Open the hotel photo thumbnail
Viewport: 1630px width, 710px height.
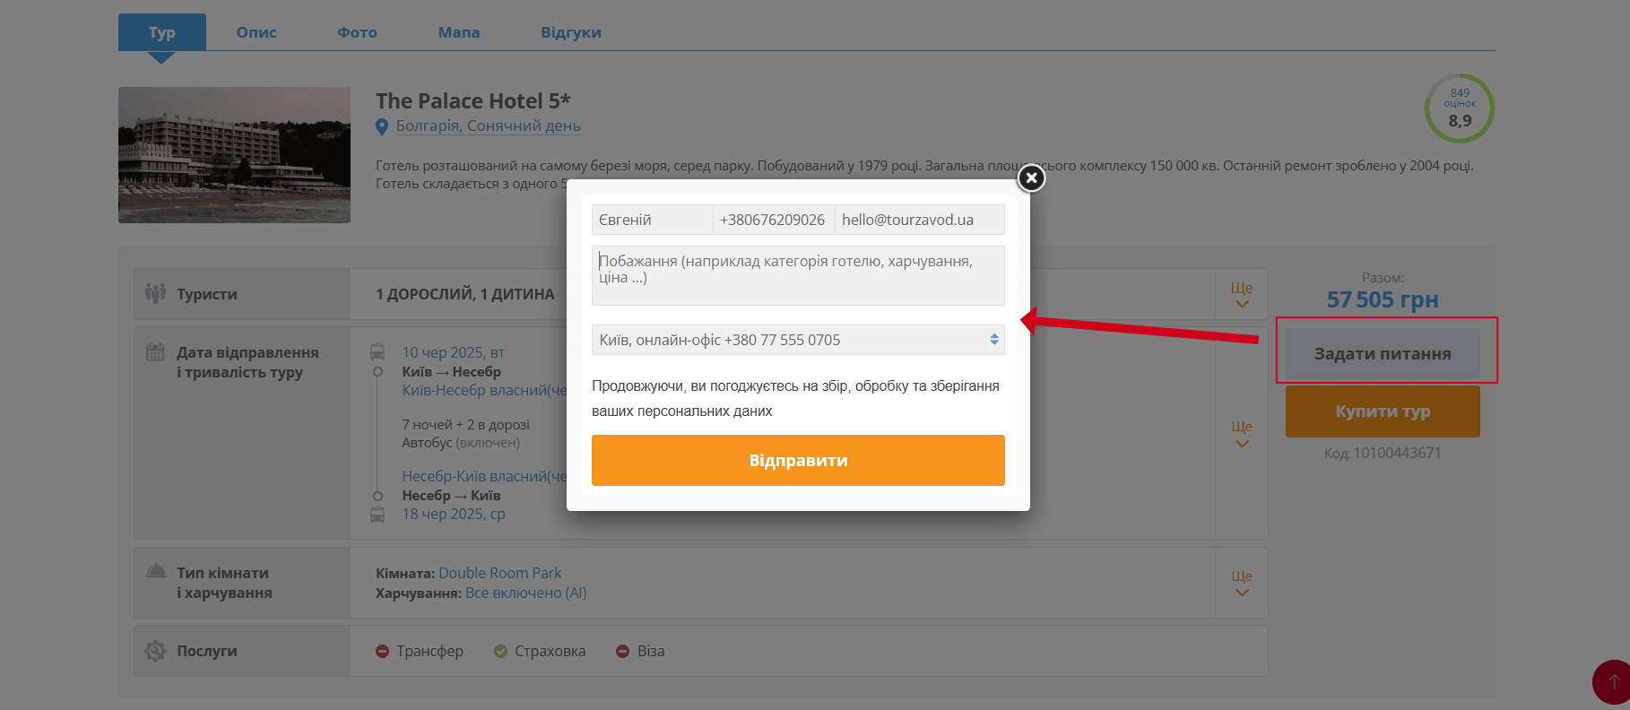point(234,155)
